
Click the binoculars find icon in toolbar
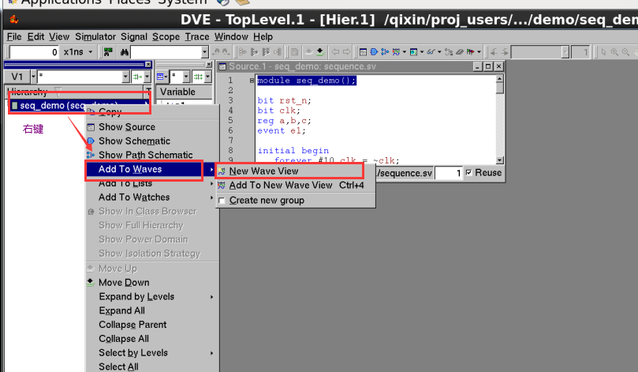tap(124, 52)
